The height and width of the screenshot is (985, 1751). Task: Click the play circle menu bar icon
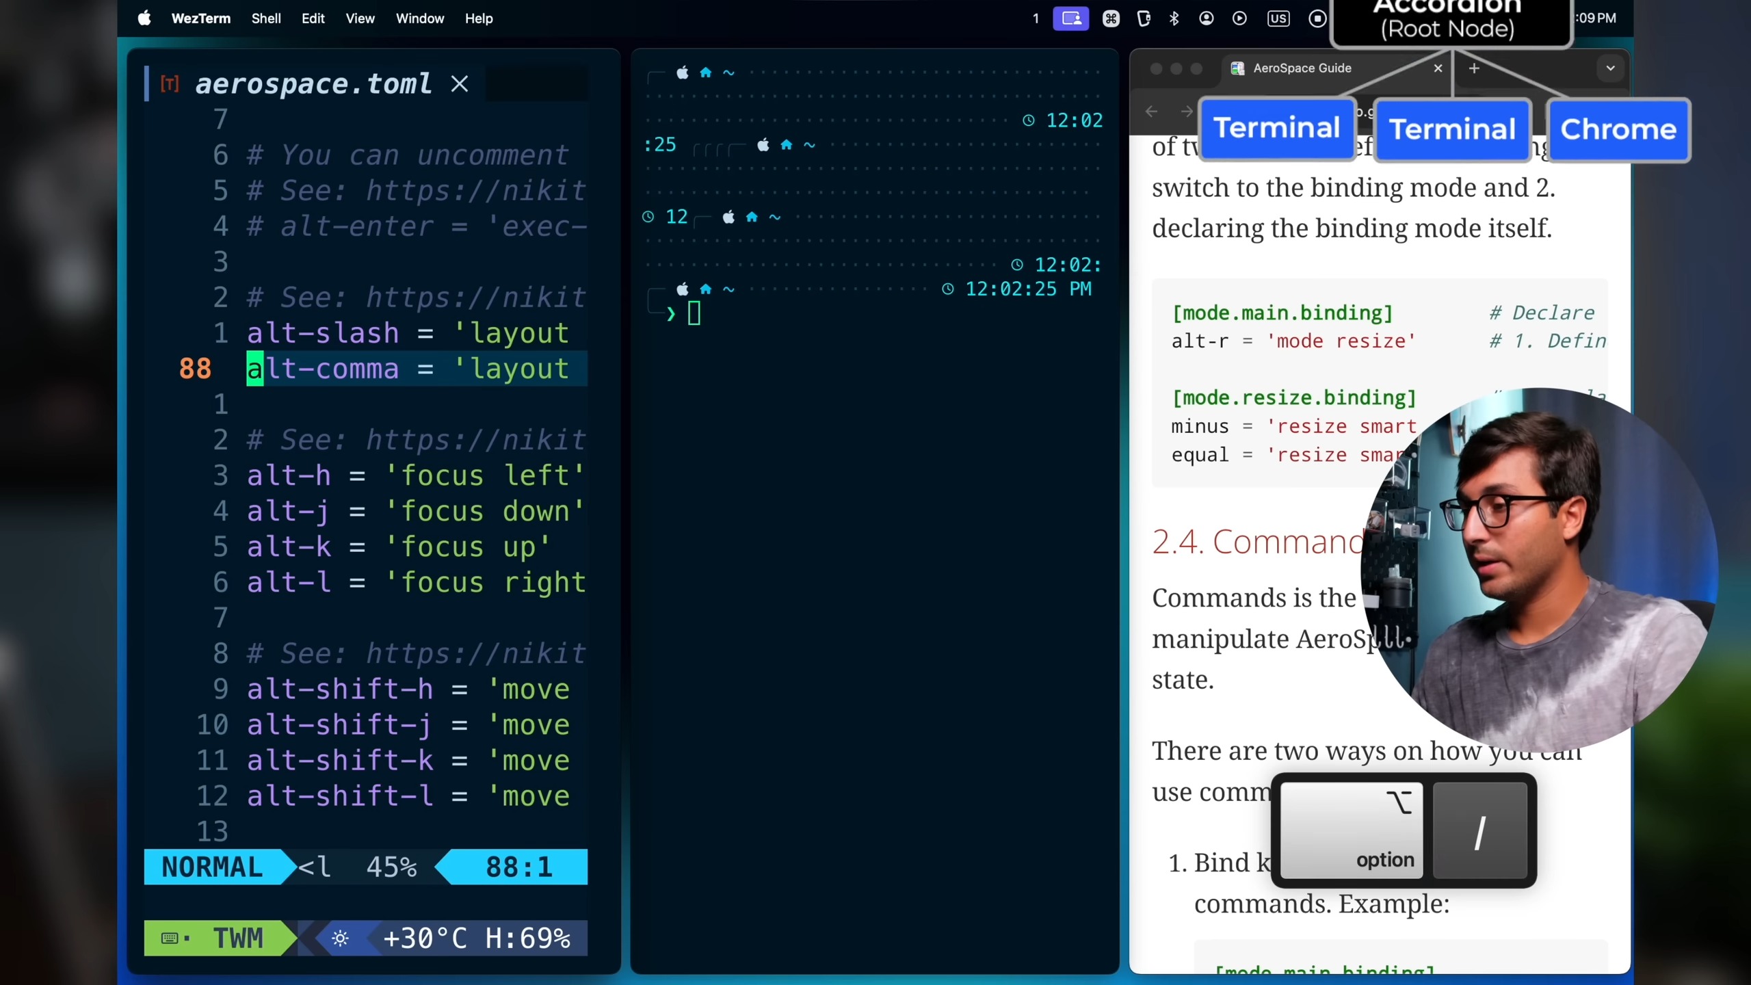1239,18
